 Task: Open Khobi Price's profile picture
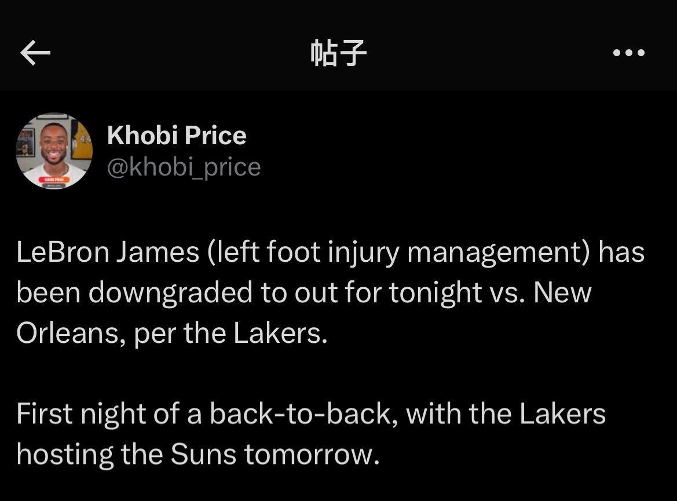[x=54, y=151]
